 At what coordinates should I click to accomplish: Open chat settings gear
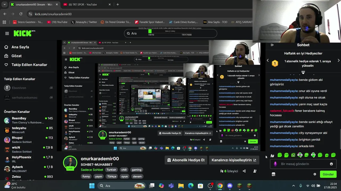315,174
